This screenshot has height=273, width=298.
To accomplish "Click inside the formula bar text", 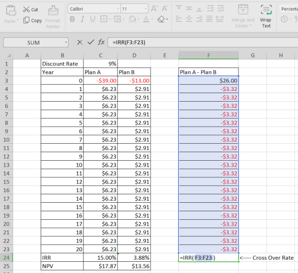I will pos(129,42).
